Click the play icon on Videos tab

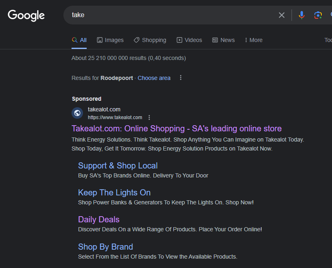tap(179, 40)
